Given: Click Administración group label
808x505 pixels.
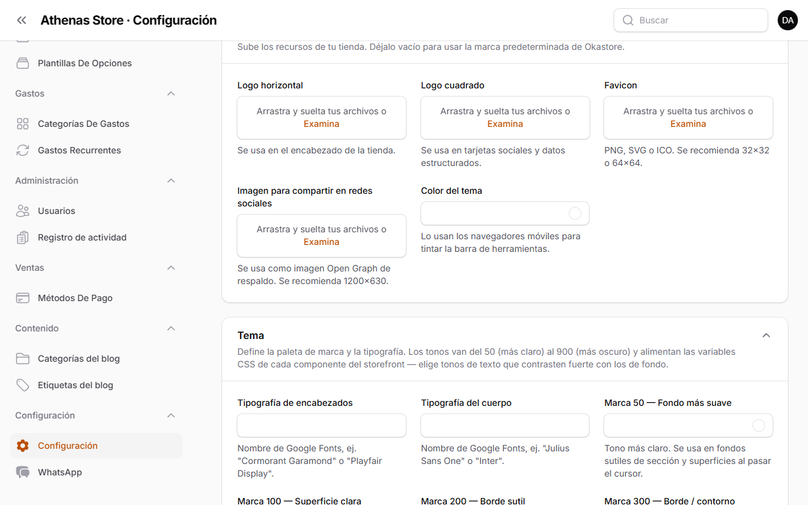Looking at the screenshot, I should point(47,181).
